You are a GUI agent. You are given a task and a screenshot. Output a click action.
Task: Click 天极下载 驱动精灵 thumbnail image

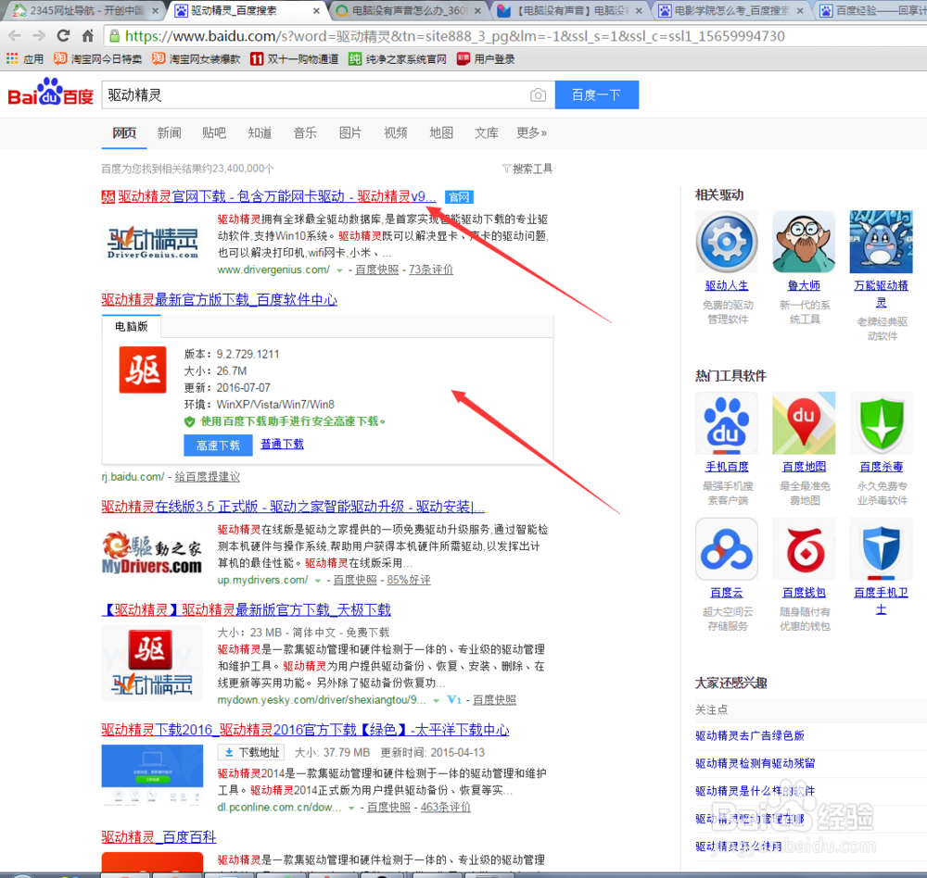152,663
